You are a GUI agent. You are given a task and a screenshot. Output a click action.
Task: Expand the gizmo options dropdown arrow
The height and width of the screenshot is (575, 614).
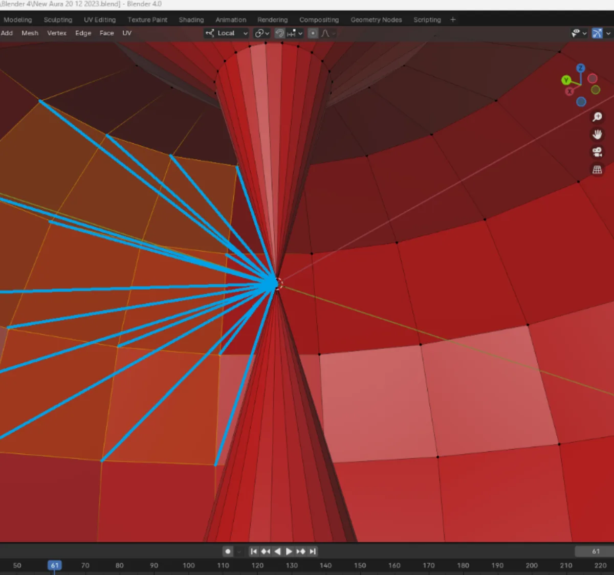tap(608, 33)
